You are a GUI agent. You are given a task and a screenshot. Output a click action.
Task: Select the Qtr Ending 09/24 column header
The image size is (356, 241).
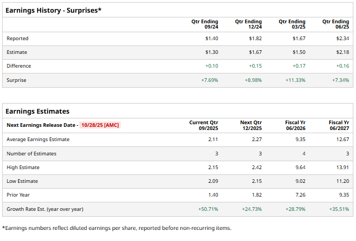click(204, 24)
